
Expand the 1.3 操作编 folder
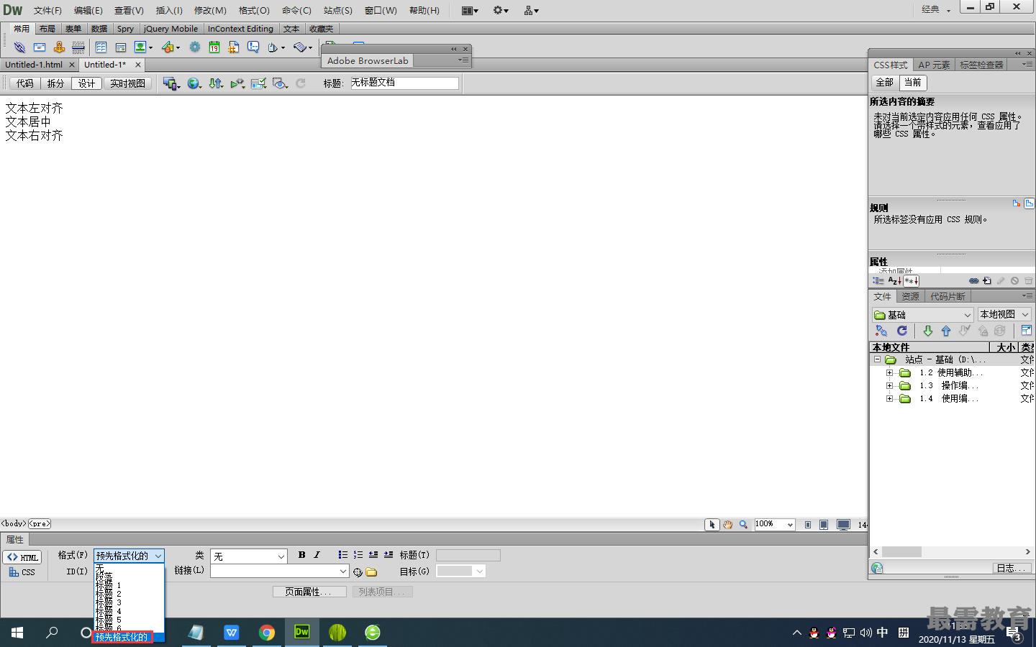(889, 385)
